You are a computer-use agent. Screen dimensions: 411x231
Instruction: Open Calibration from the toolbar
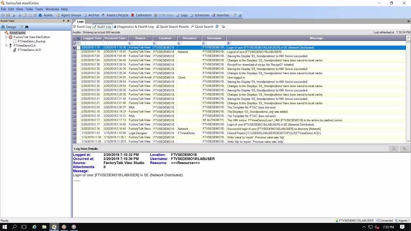pos(141,15)
